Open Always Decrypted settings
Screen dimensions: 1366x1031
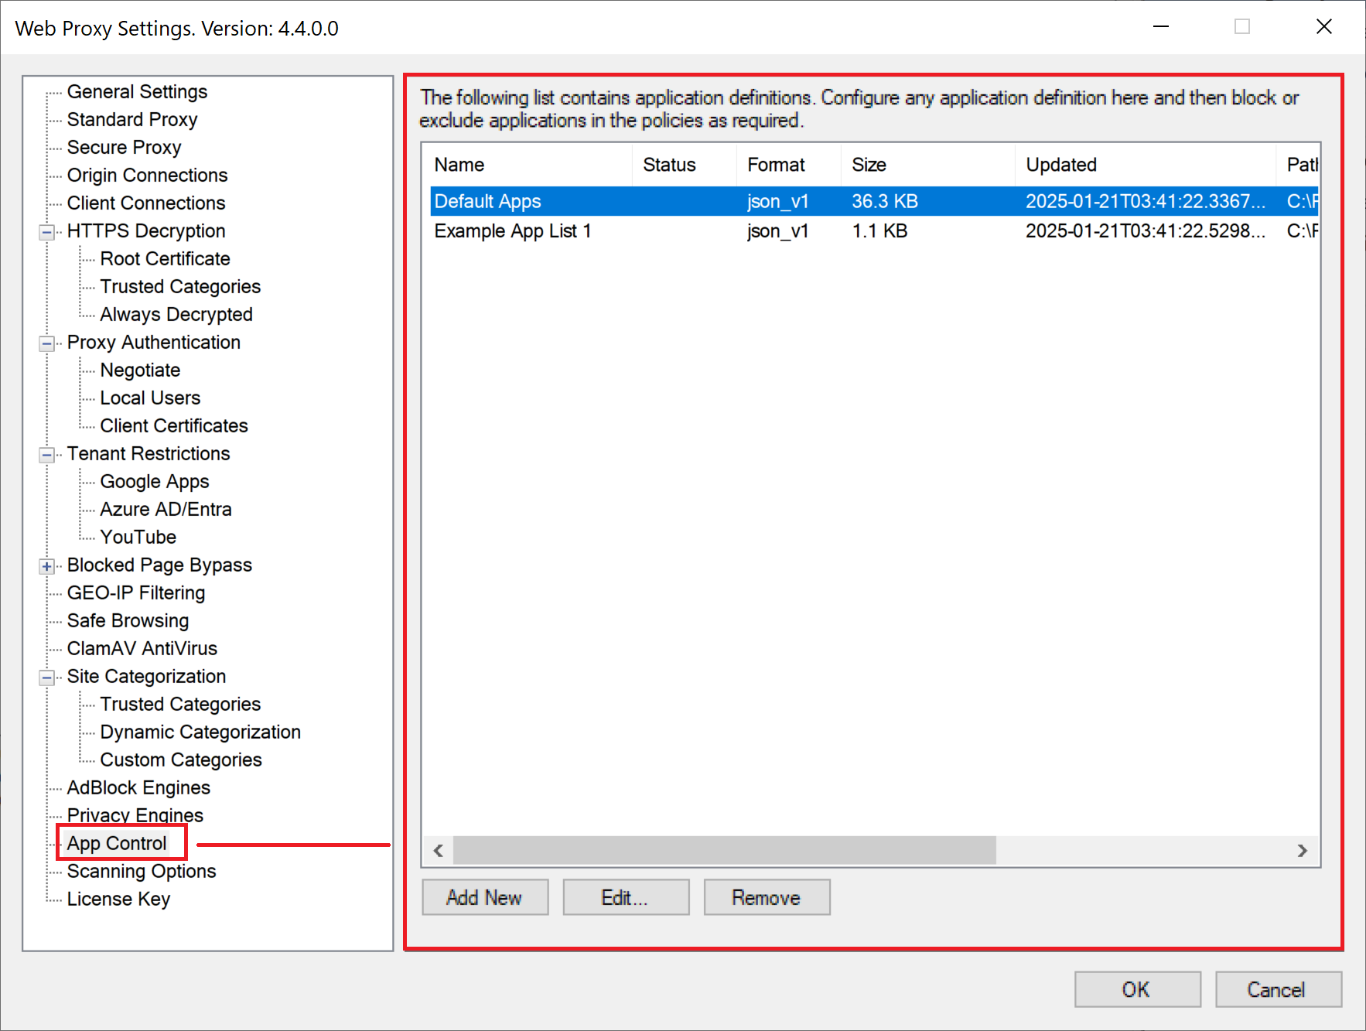[x=176, y=315]
